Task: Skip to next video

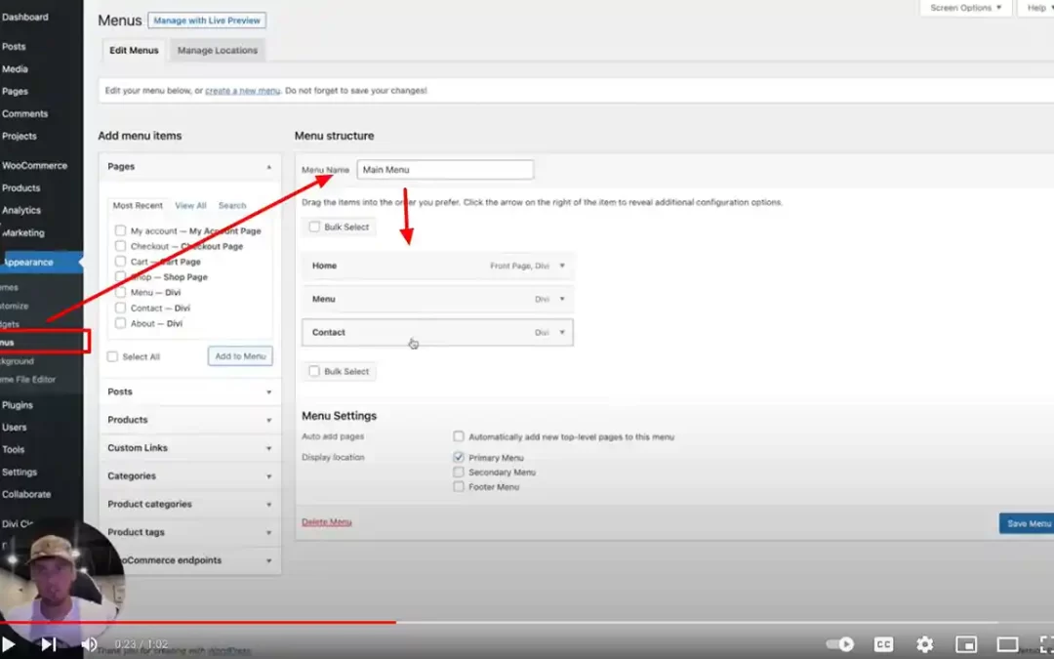Action: (x=49, y=644)
